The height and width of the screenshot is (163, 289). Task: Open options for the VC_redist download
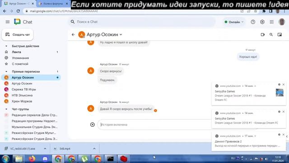click(45, 149)
